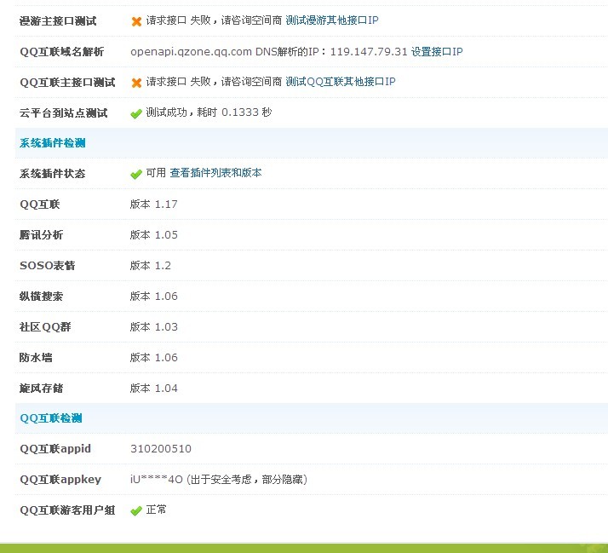608x553 pixels.
Task: Select the IP address 119.147.79.31 text
Action: (369, 52)
